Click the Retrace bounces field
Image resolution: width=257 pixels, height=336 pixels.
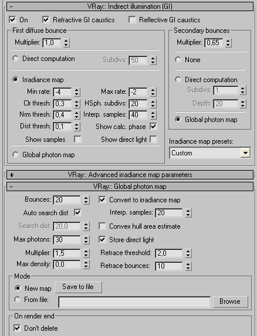pyautogui.click(x=169, y=266)
